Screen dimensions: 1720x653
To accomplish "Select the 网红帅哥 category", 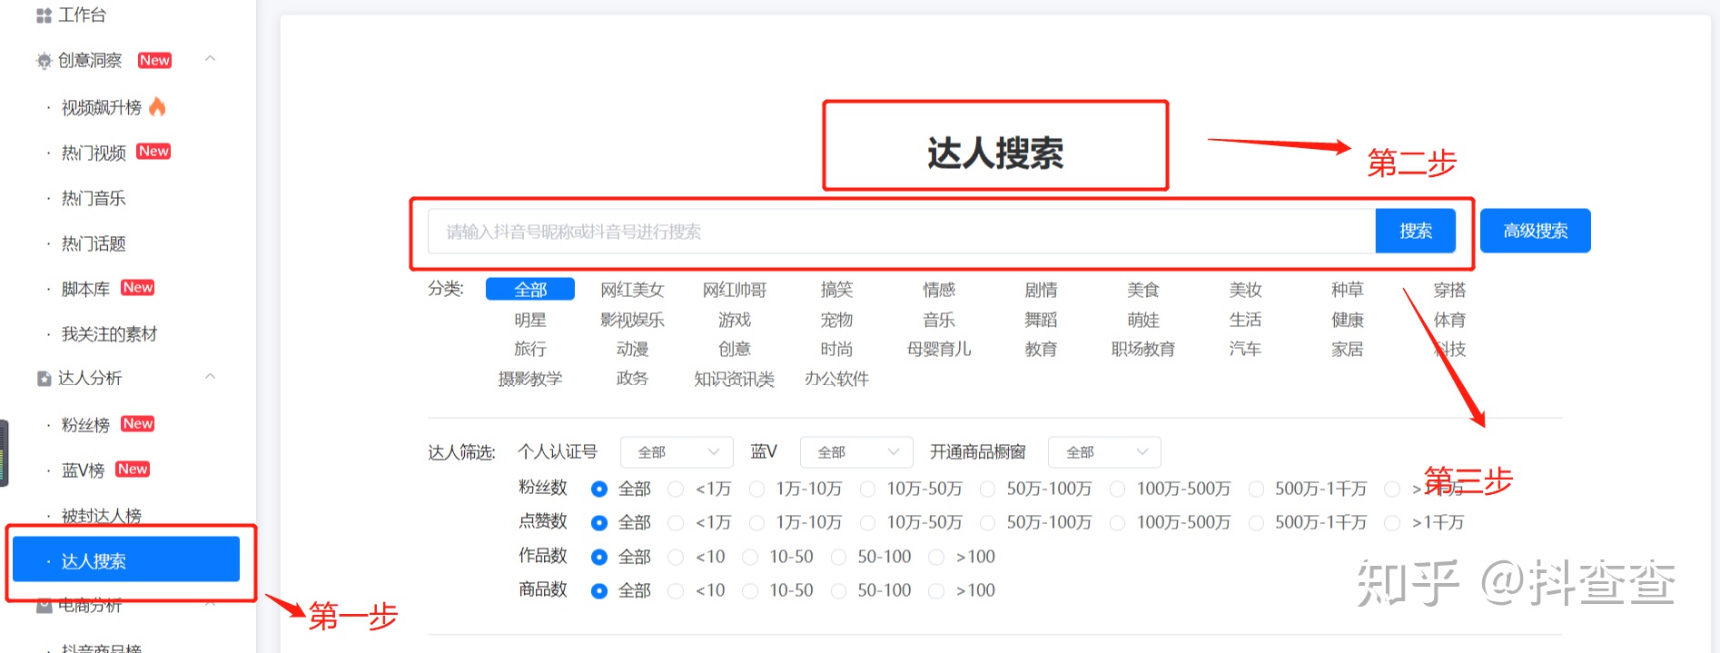I will [x=735, y=290].
